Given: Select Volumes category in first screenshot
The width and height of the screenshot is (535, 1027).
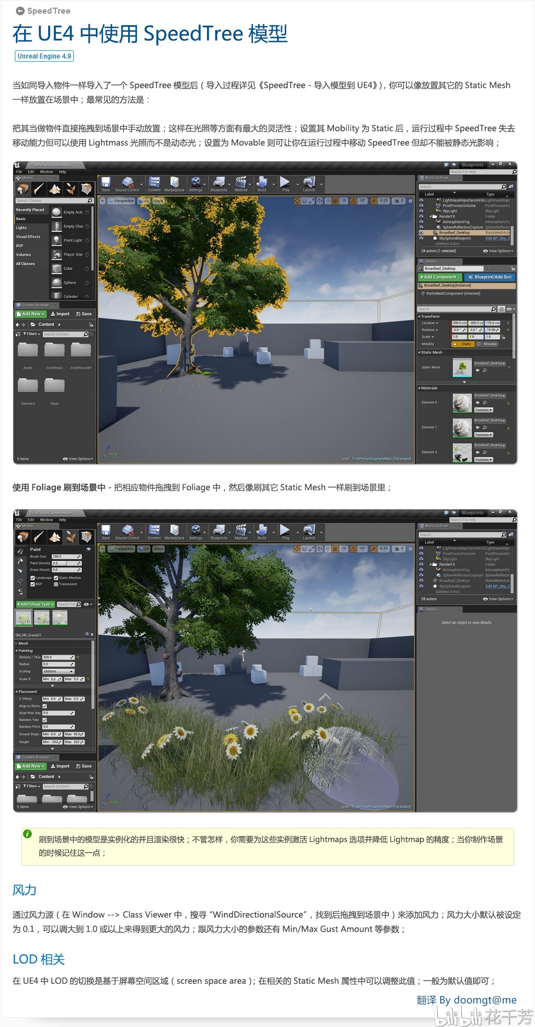Looking at the screenshot, I should pos(24,254).
